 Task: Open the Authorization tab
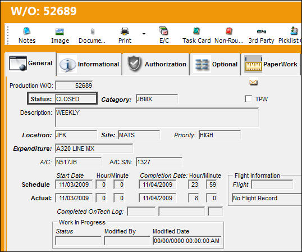(156, 64)
